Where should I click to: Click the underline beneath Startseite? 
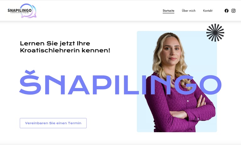tap(169, 13)
